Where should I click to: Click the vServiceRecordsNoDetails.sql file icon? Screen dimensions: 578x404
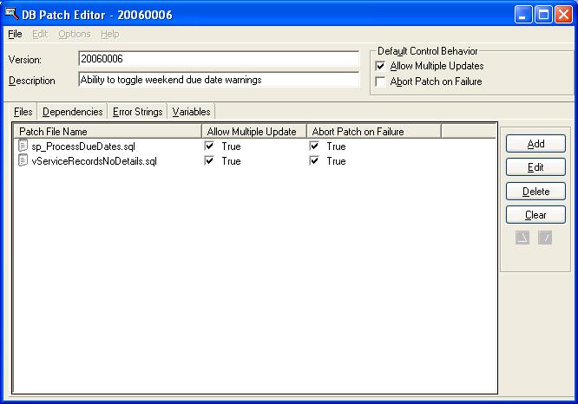23,160
